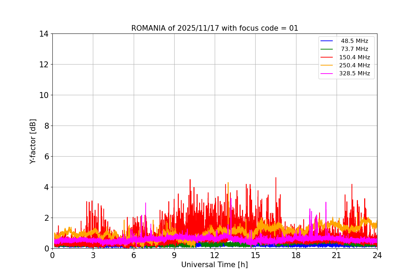Select the red legend line for 150.4 MHz
The image size is (419, 279).
(x=327, y=57)
